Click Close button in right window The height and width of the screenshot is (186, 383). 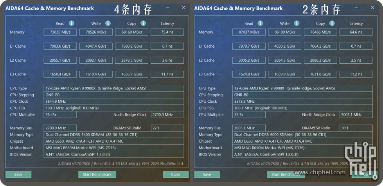click(365, 174)
